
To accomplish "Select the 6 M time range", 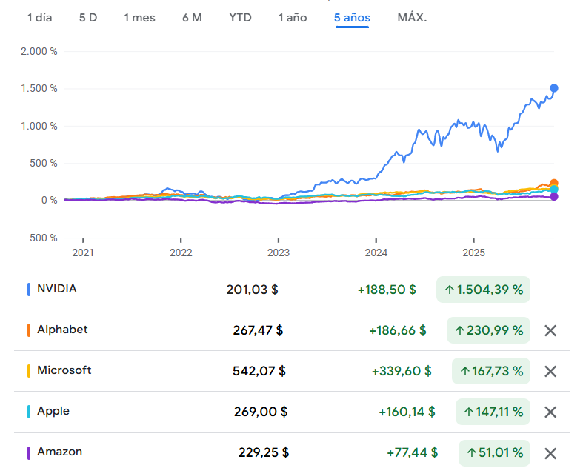I will [192, 18].
